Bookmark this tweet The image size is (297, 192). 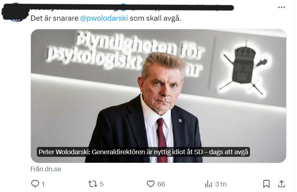(x=266, y=184)
